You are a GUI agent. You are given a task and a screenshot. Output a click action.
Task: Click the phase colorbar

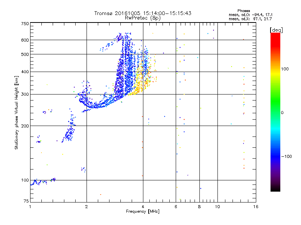[275, 112]
